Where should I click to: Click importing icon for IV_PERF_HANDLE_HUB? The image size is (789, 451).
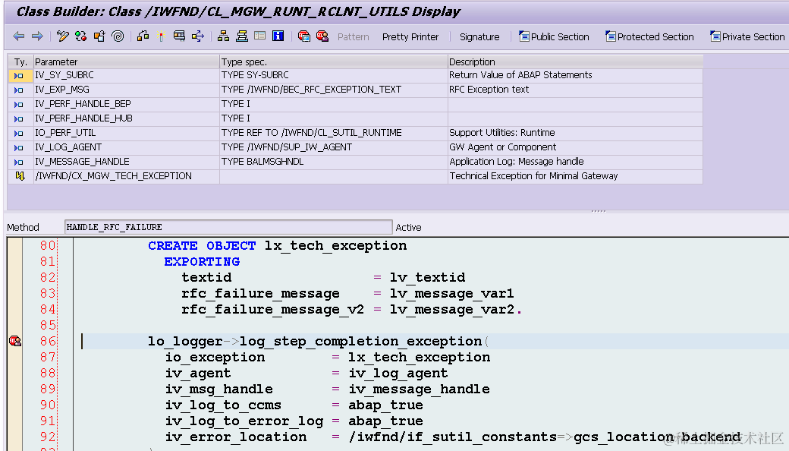tap(19, 118)
